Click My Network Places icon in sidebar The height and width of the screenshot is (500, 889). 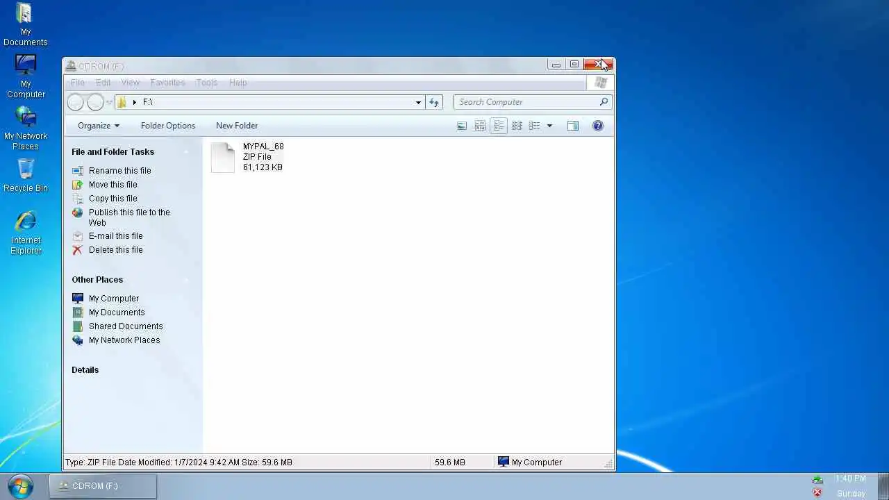(x=78, y=340)
